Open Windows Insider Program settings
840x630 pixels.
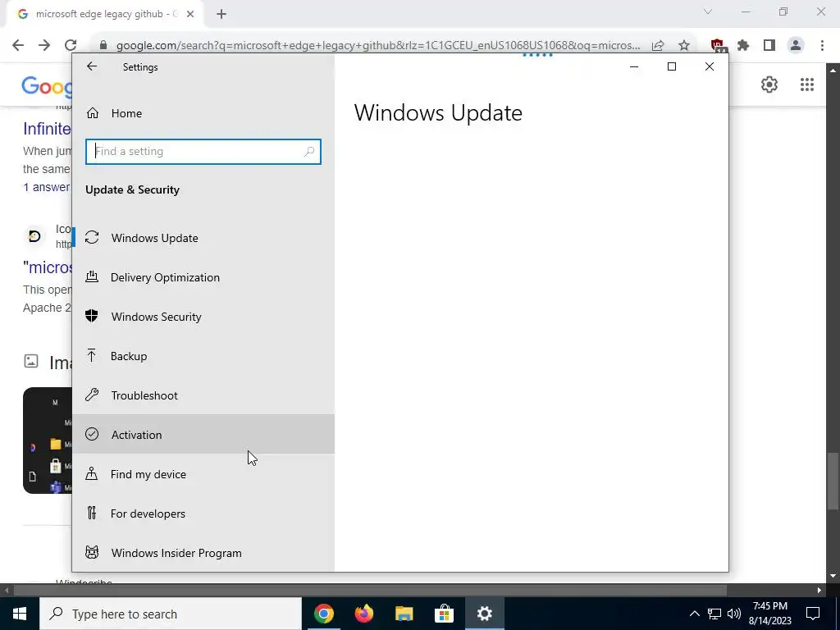click(x=203, y=553)
